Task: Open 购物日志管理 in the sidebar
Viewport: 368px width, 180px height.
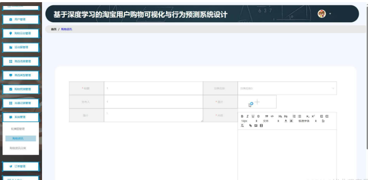Action: (x=21, y=33)
